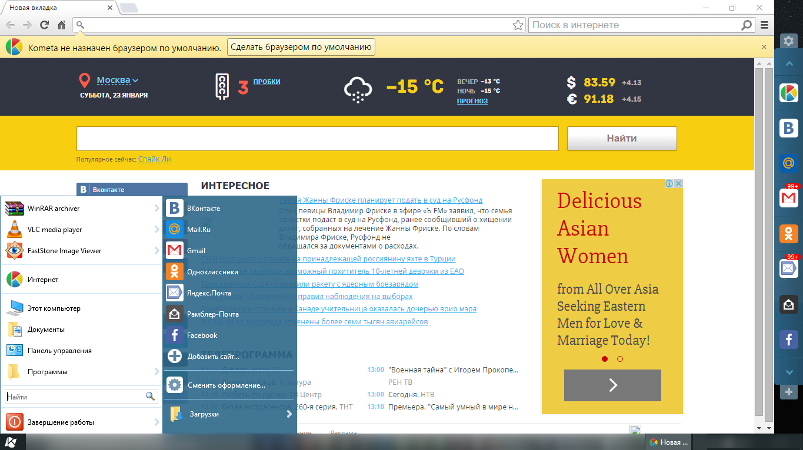The height and width of the screenshot is (450, 803).
Task: Open the VKontakte icon in right sidebar
Action: [789, 128]
